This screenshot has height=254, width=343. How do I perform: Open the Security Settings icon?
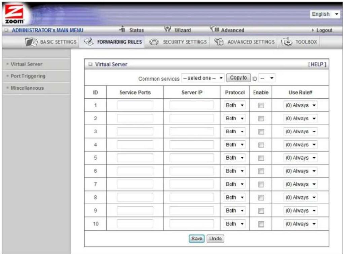click(154, 42)
